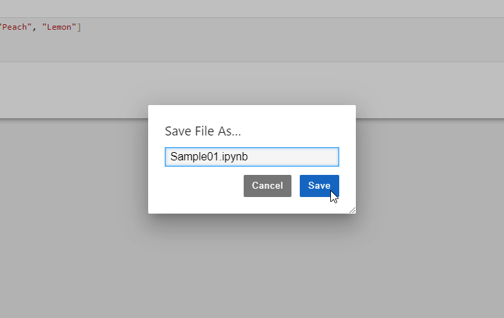504x318 pixels.
Task: Place cursor on "Sample01" in the filename
Action: 195,157
